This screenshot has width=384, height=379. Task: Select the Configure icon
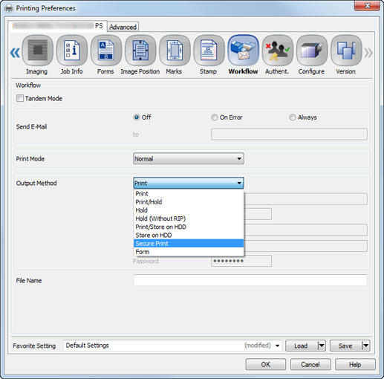[312, 51]
